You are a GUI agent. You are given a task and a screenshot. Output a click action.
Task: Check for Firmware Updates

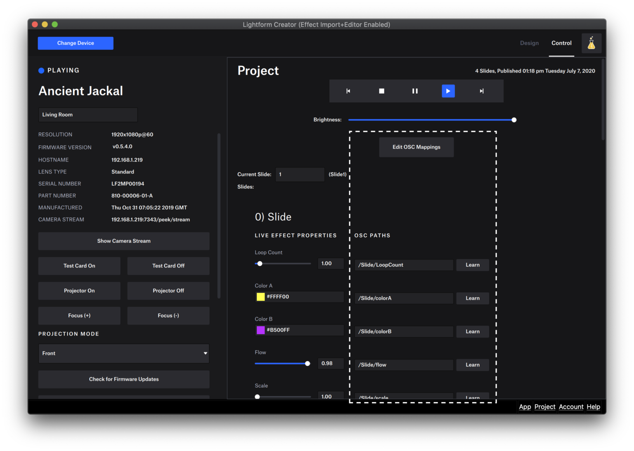click(x=124, y=379)
